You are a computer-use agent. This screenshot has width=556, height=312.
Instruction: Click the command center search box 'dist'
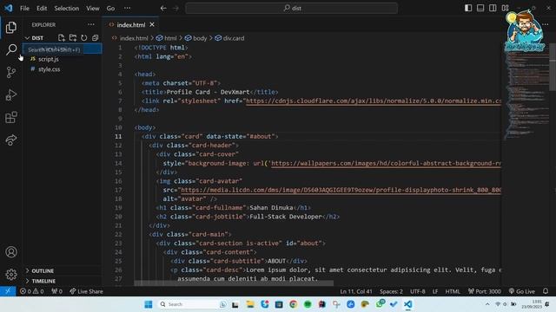(x=292, y=8)
